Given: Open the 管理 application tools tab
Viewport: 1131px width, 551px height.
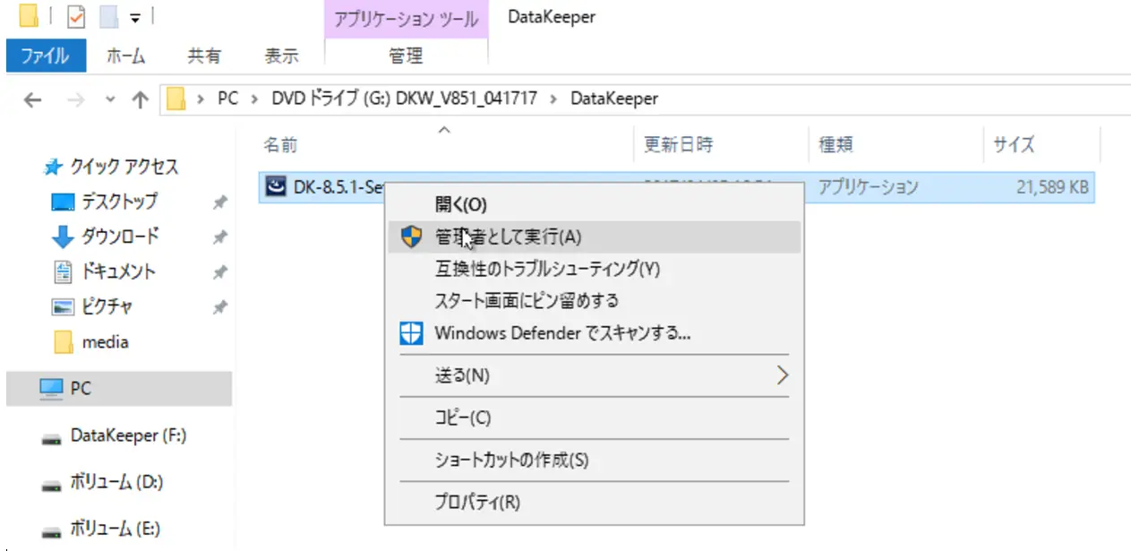Looking at the screenshot, I should (406, 56).
